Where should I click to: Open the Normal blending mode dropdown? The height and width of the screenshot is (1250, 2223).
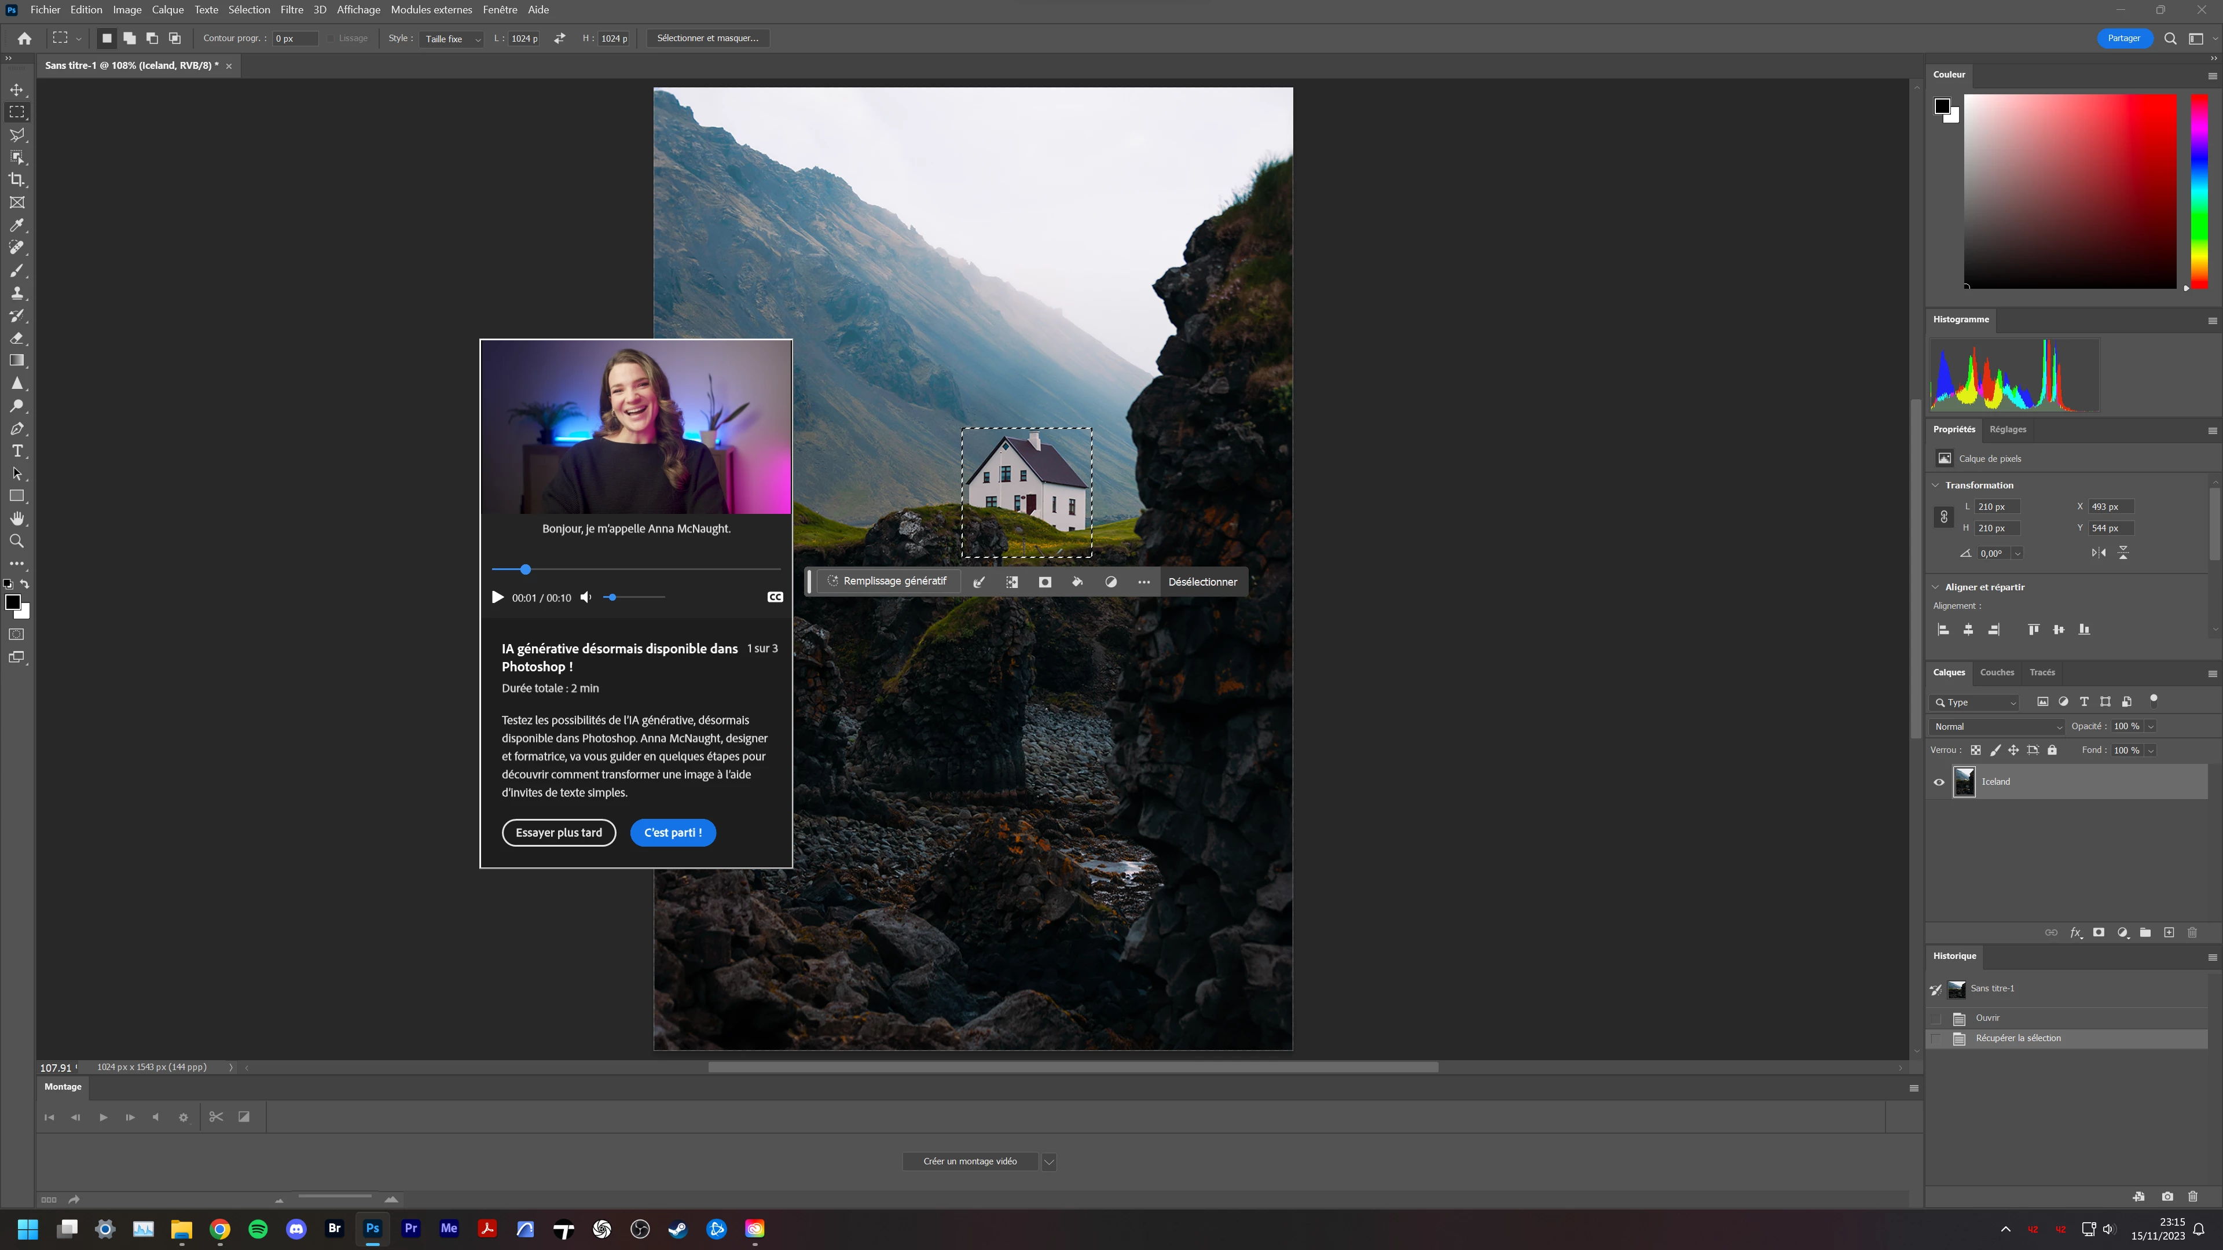[x=1997, y=726]
